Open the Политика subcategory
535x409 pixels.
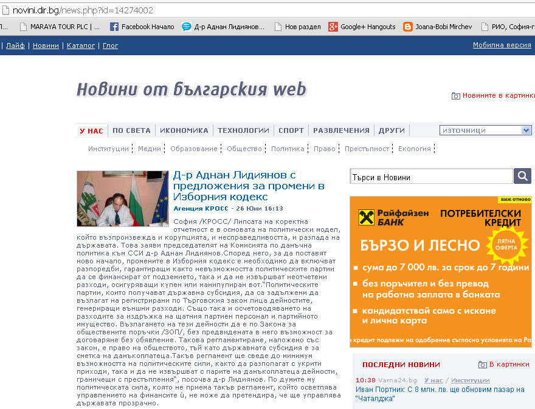[x=288, y=149]
